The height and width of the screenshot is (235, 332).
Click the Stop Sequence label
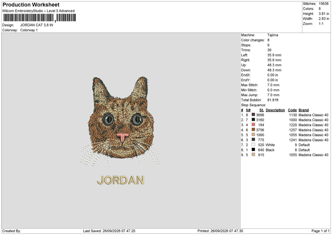pos(253,105)
